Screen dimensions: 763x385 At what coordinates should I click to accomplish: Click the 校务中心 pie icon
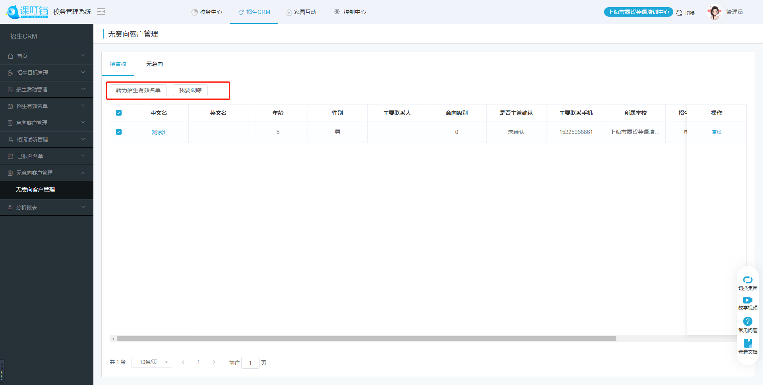point(195,12)
